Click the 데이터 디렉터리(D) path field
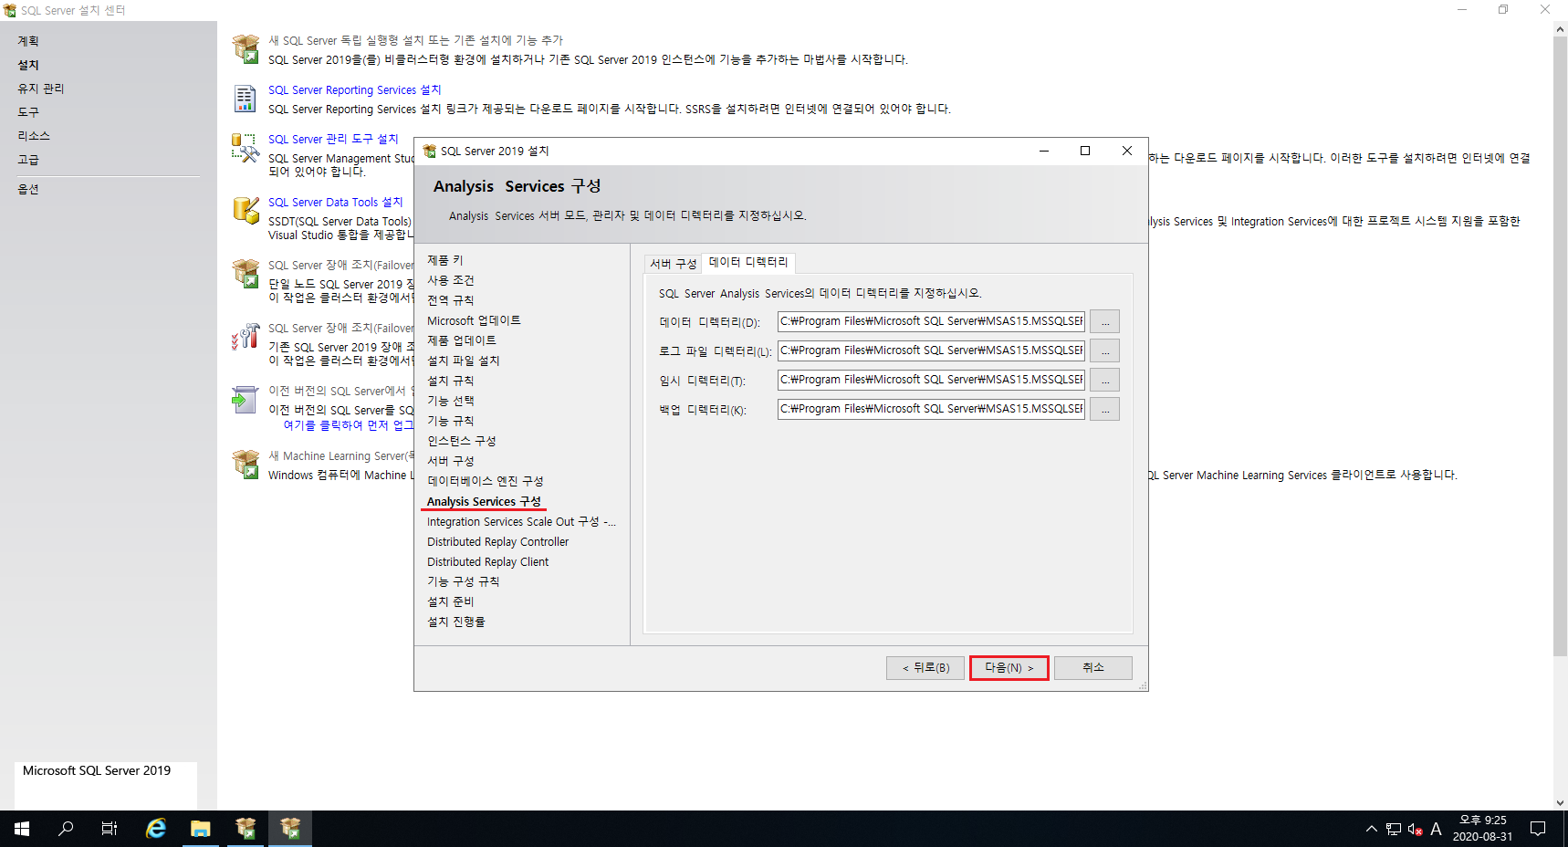This screenshot has height=847, width=1568. pyautogui.click(x=931, y=321)
